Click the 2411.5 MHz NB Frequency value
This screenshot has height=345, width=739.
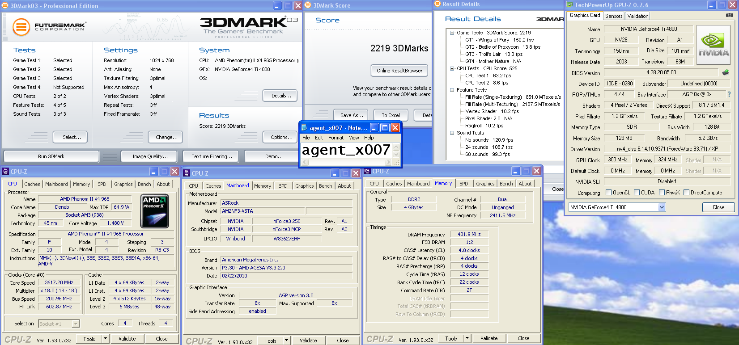tap(502, 215)
